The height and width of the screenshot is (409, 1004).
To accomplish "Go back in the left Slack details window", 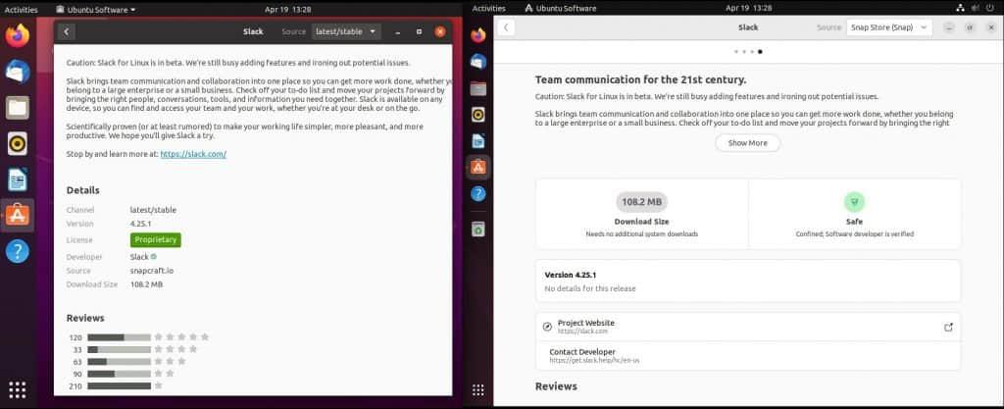I will (x=66, y=31).
